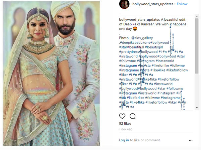
Task: View the list of 92 likes
Action: pyautogui.click(x=125, y=124)
